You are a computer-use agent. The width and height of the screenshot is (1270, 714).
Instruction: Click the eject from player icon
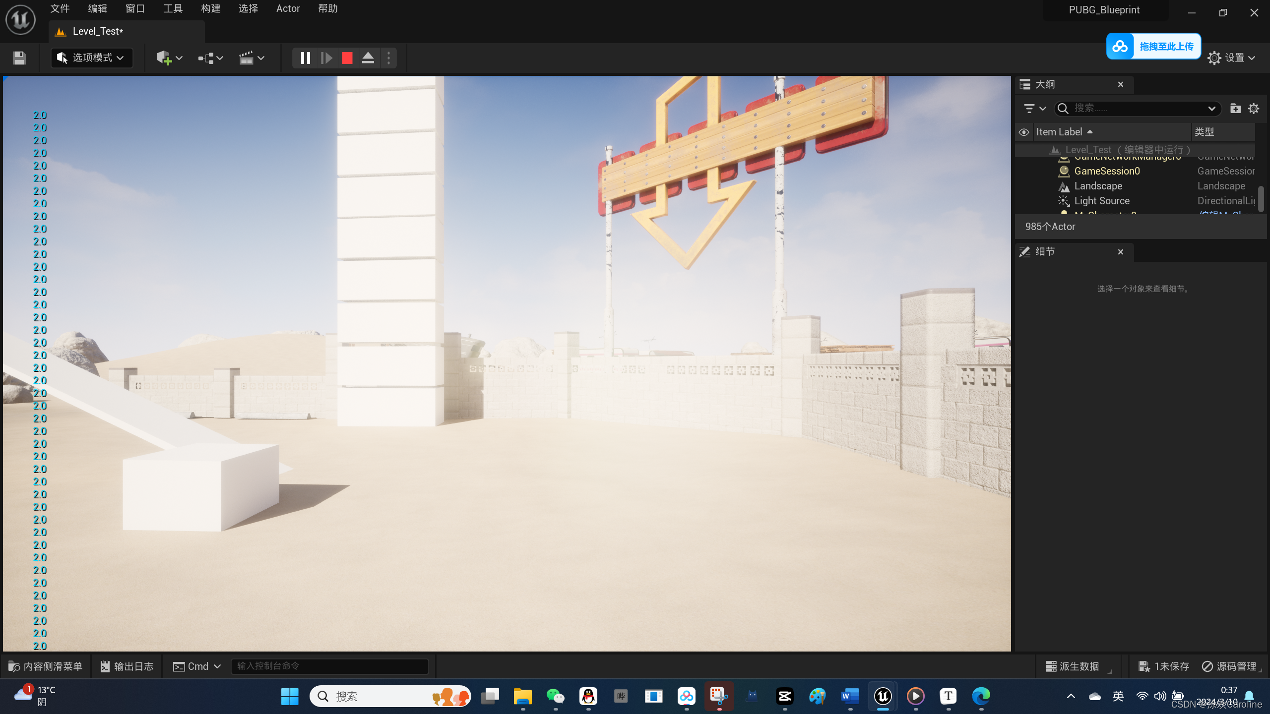pos(368,58)
